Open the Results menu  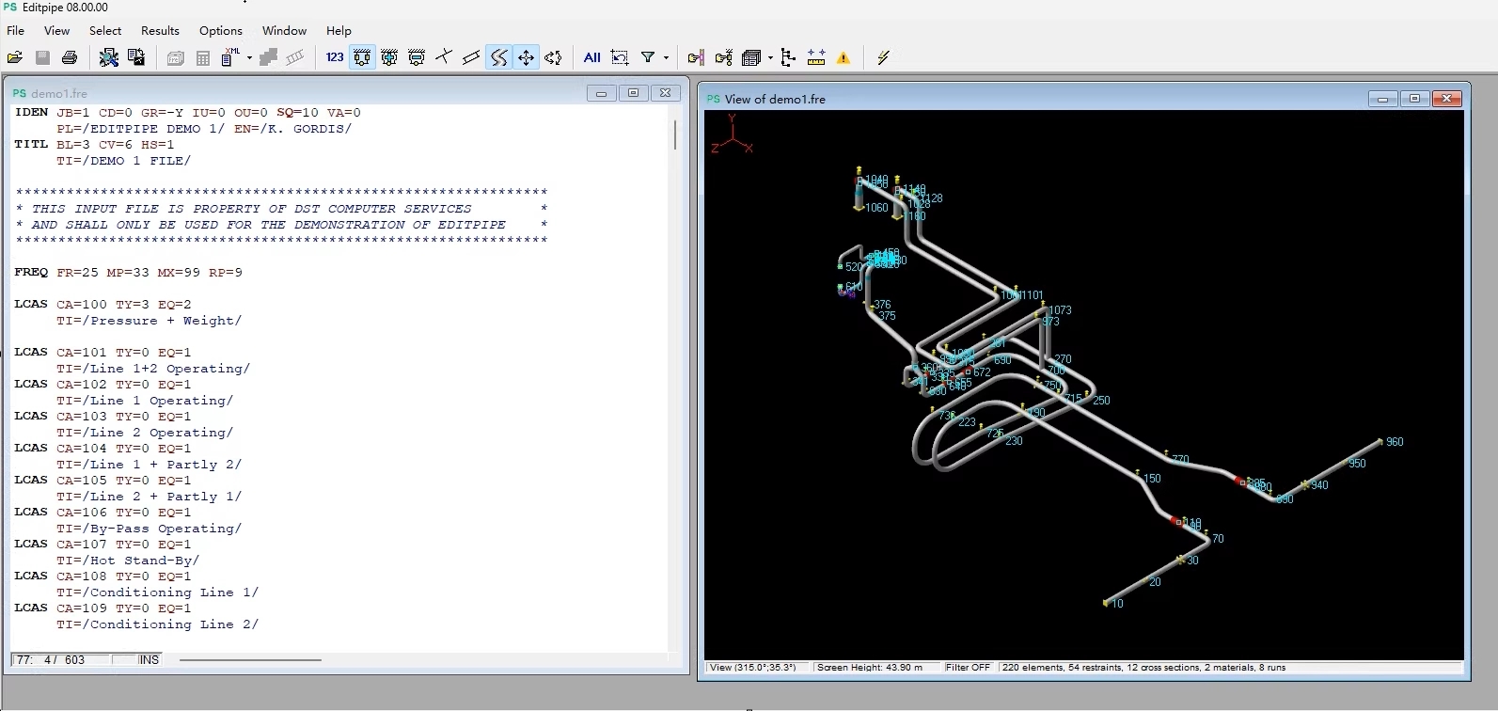(x=160, y=30)
